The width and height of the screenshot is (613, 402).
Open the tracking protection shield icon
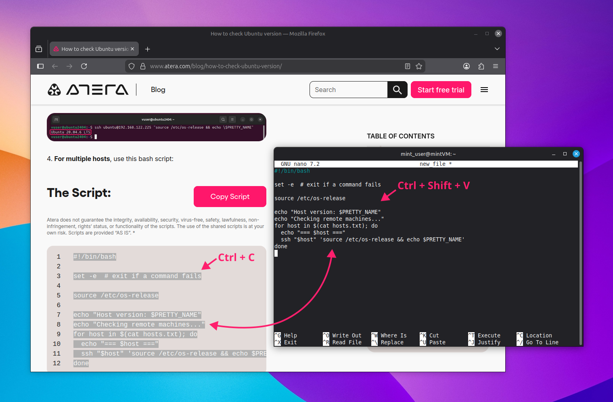(x=132, y=66)
